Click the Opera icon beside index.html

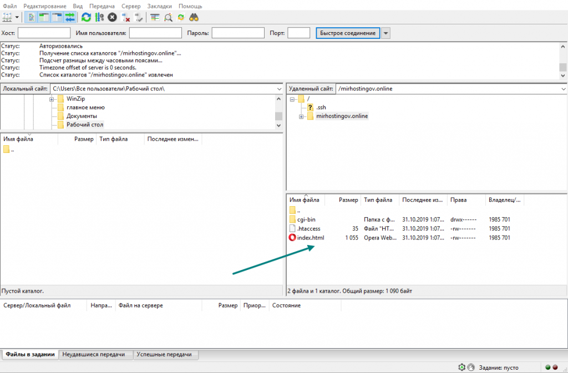(x=292, y=238)
